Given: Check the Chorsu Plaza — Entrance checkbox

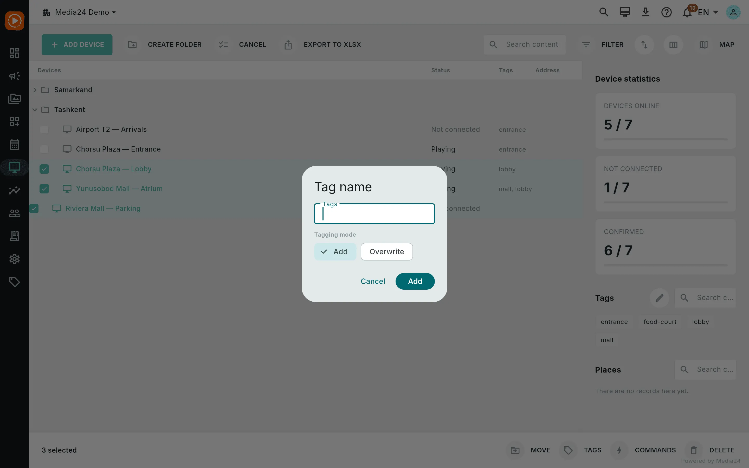Looking at the screenshot, I should (44, 149).
